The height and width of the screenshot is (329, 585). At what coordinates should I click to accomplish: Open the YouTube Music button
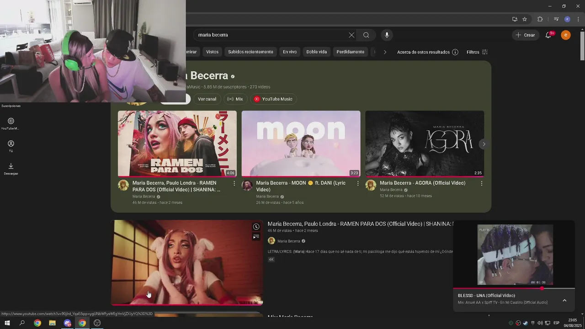273,99
